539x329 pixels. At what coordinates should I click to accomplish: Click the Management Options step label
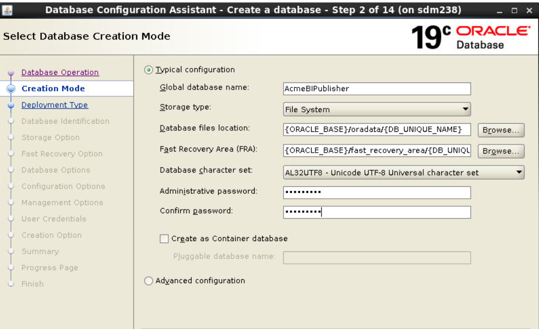(62, 203)
